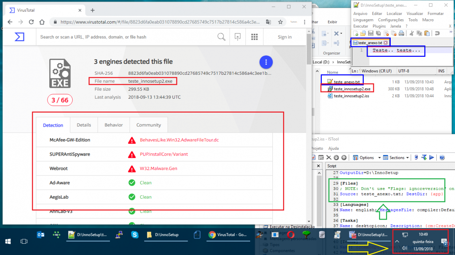This screenshot has width=455, height=255.
Task: Open Arquivo menu in Notepad++
Action: tap(360, 13)
